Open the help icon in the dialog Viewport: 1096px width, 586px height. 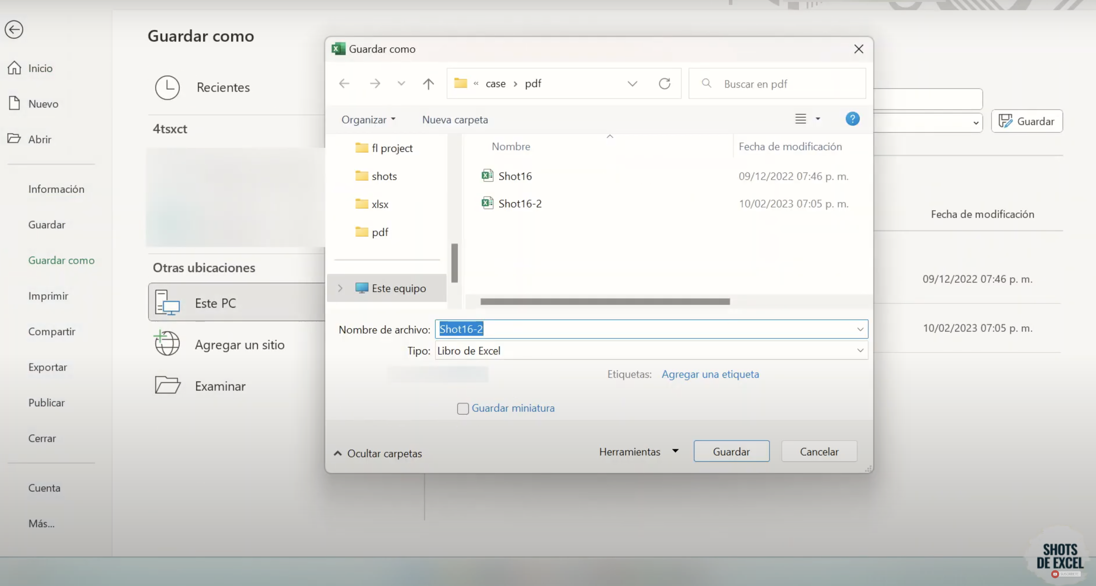(x=853, y=119)
